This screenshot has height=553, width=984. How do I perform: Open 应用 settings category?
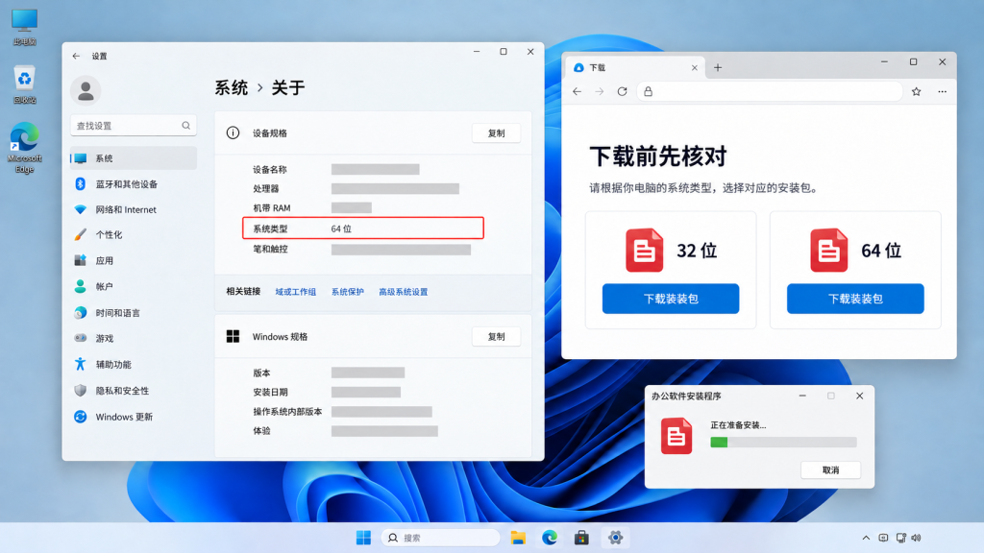(x=133, y=260)
